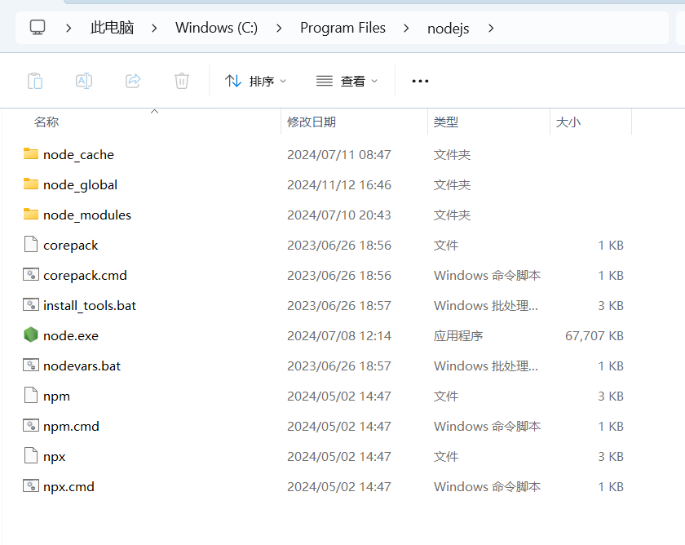The height and width of the screenshot is (545, 685).
Task: Select the npm file name
Action: [x=56, y=397]
